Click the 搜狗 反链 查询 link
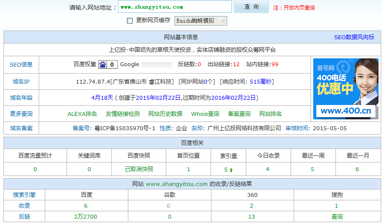 click(x=337, y=216)
